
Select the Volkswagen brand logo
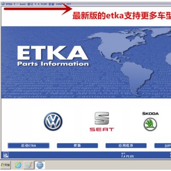click(x=53, y=121)
